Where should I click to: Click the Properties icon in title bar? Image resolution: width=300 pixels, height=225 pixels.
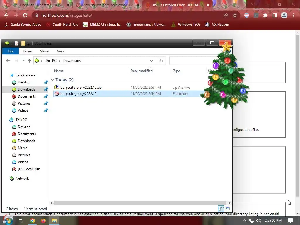coord(17,43)
